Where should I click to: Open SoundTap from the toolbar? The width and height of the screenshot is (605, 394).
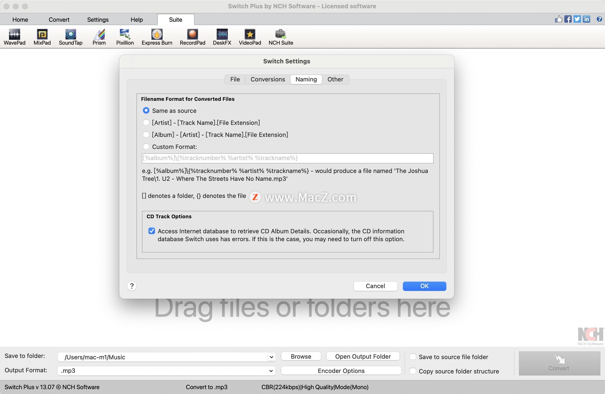click(x=71, y=37)
